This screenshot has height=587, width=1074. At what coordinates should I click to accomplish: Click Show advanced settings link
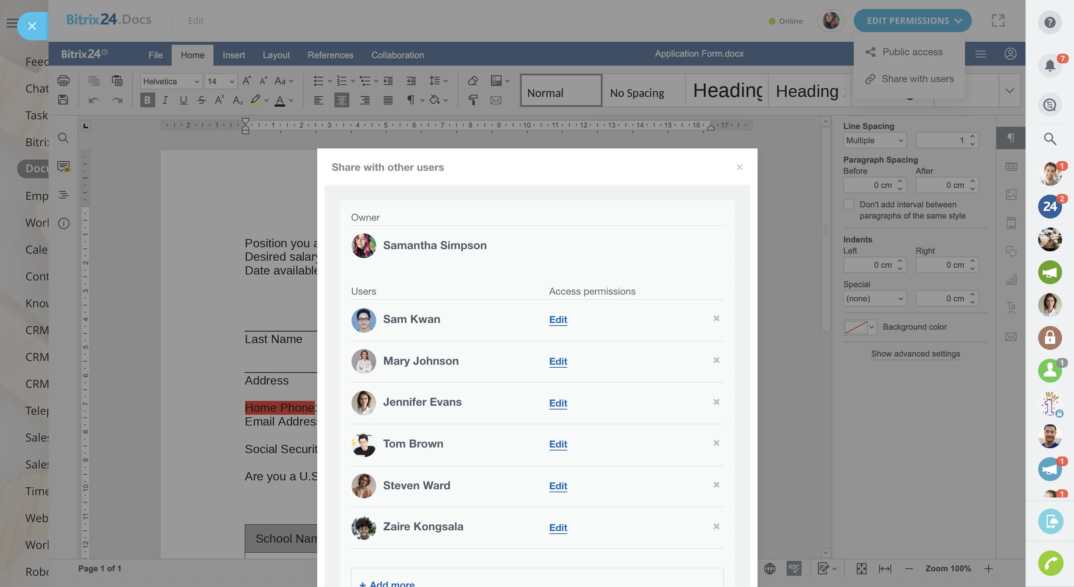pyautogui.click(x=915, y=354)
